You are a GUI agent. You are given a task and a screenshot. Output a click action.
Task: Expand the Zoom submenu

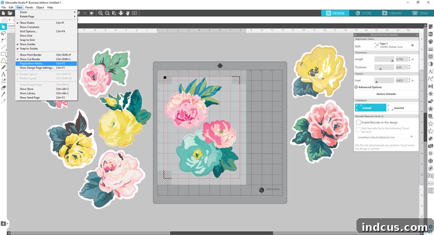(46, 12)
